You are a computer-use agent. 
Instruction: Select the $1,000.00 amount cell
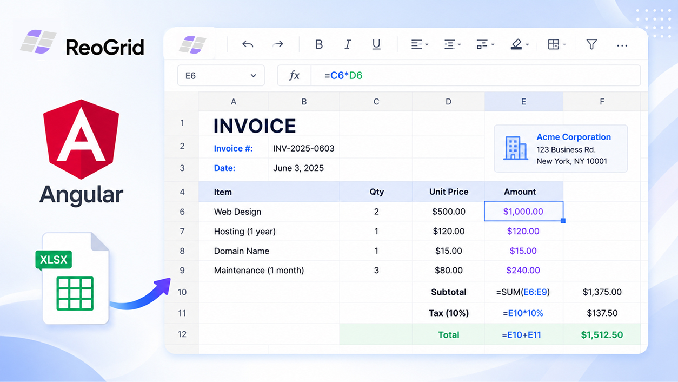coord(523,212)
